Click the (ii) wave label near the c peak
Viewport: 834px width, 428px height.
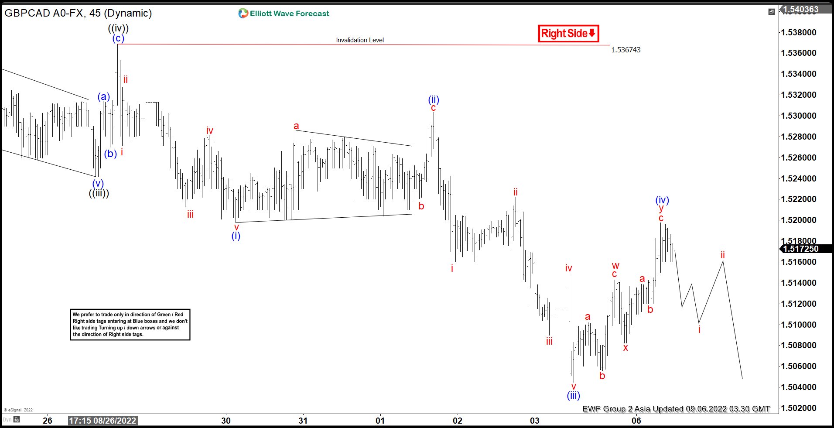tap(434, 99)
